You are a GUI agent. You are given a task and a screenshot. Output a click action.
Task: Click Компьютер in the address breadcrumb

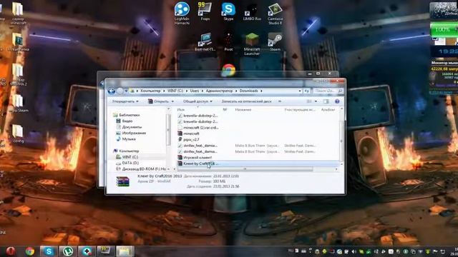tap(150, 91)
